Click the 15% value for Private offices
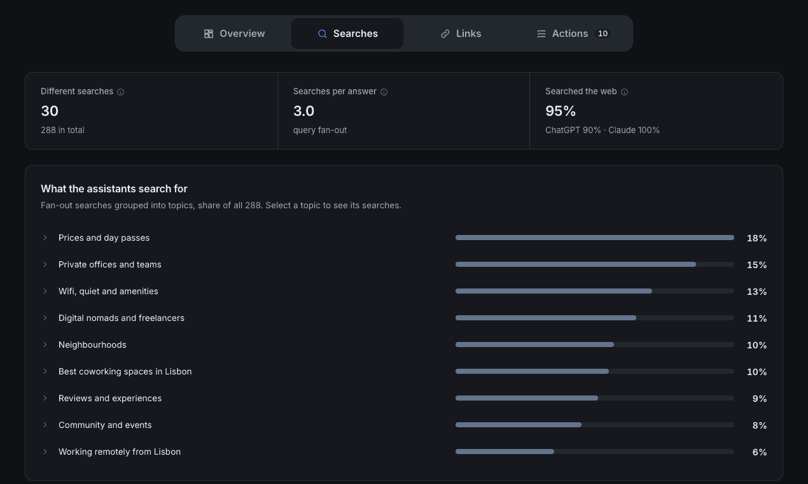Screen dimensions: 808x484 coord(756,265)
